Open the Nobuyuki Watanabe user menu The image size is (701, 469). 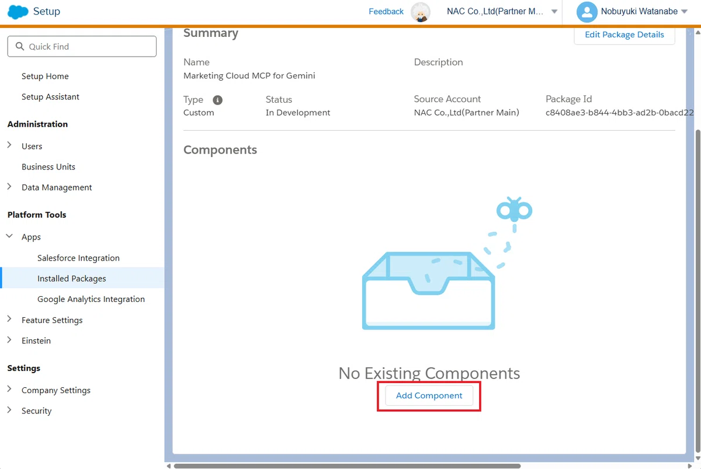point(684,12)
